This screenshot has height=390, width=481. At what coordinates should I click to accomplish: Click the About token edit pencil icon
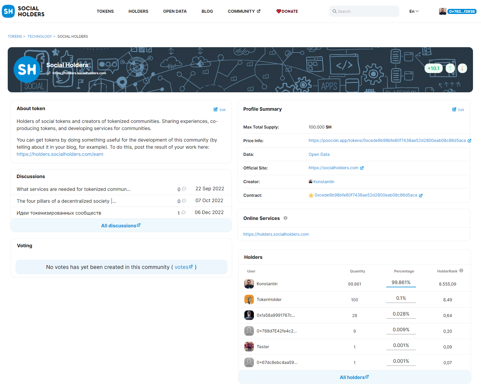pos(216,110)
